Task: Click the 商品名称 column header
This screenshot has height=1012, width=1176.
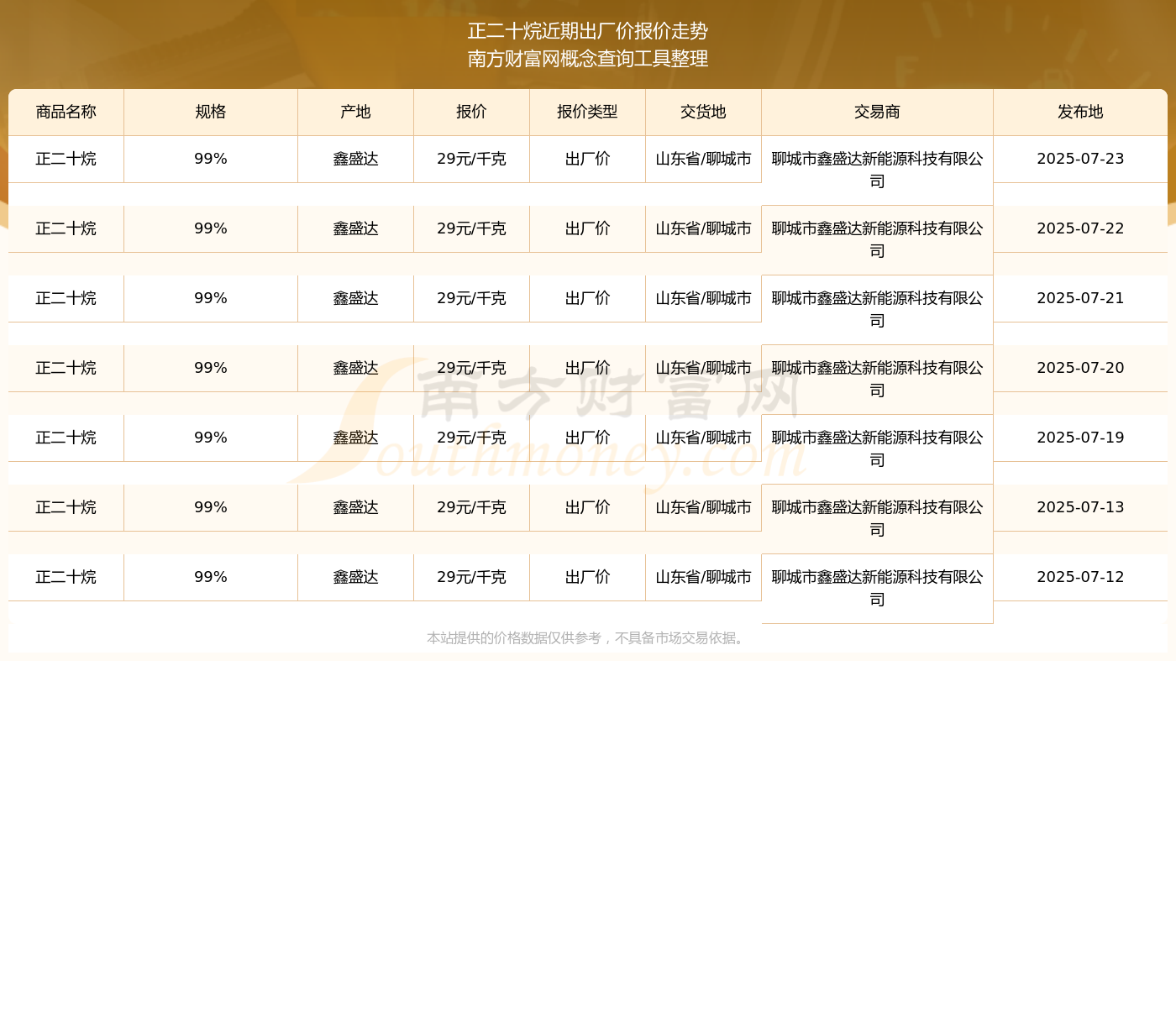Action: [x=66, y=113]
